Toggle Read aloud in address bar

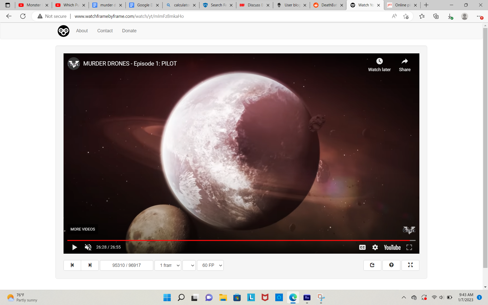394,16
